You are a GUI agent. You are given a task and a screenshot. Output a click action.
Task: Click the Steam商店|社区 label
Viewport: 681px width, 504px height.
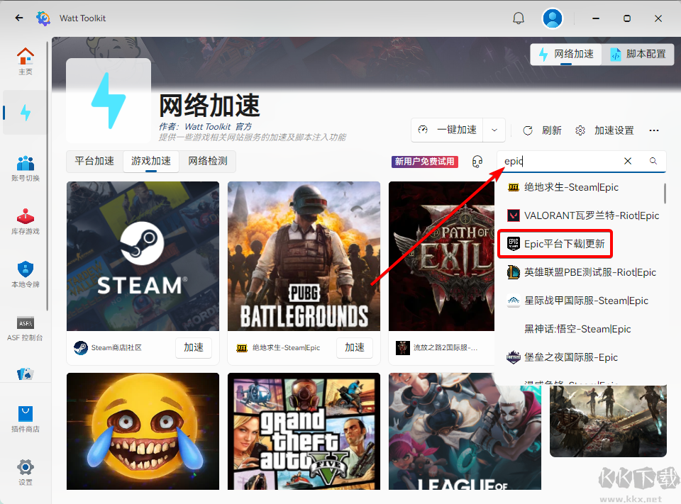(116, 348)
